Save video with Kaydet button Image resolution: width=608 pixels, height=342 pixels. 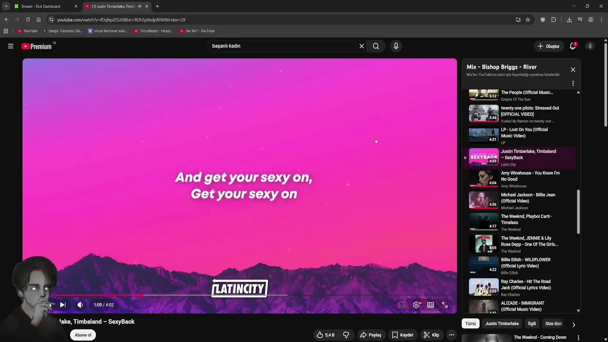pos(402,335)
